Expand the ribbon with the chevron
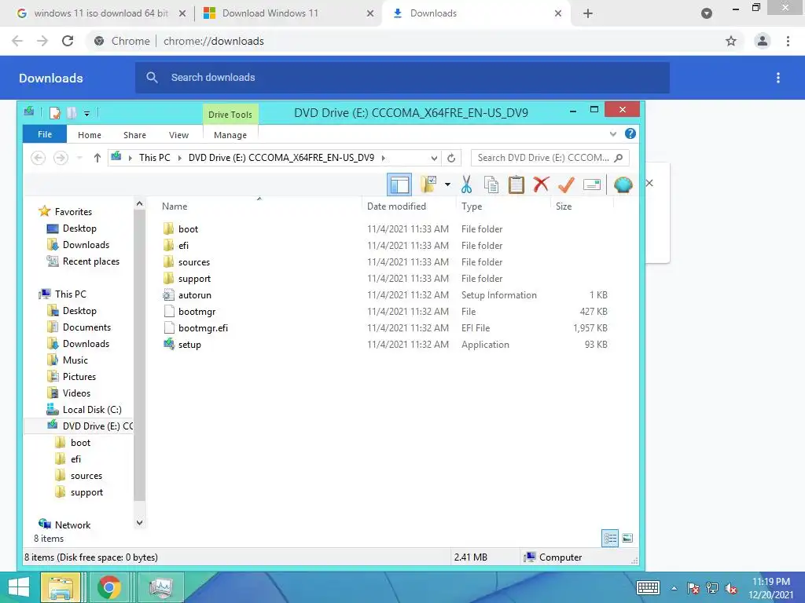The width and height of the screenshot is (805, 603). 612,134
